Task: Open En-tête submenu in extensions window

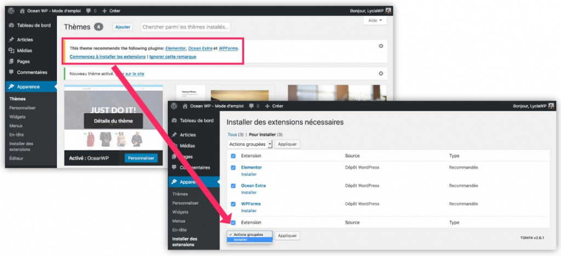Action: (x=179, y=230)
